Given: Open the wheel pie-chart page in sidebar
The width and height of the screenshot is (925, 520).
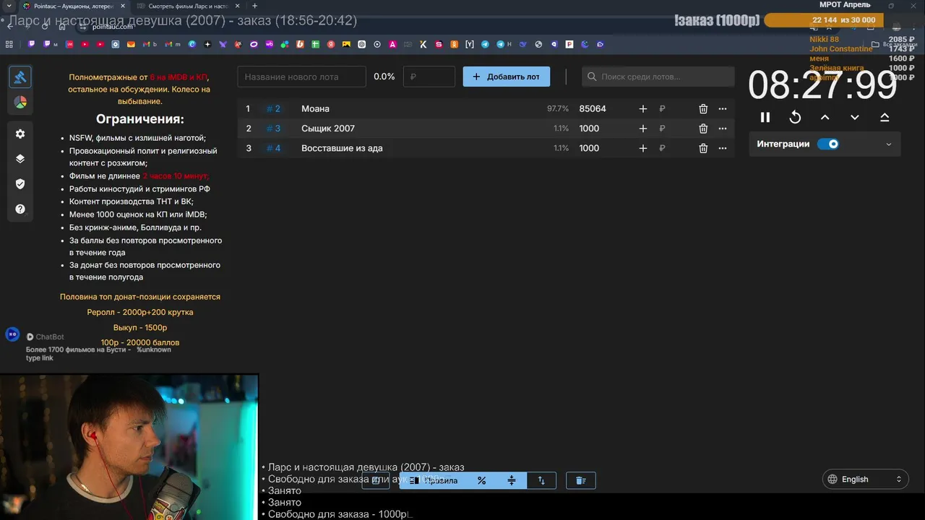Looking at the screenshot, I should click(20, 103).
